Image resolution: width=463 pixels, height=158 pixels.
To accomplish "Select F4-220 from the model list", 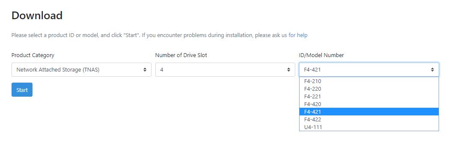I will pos(369,89).
